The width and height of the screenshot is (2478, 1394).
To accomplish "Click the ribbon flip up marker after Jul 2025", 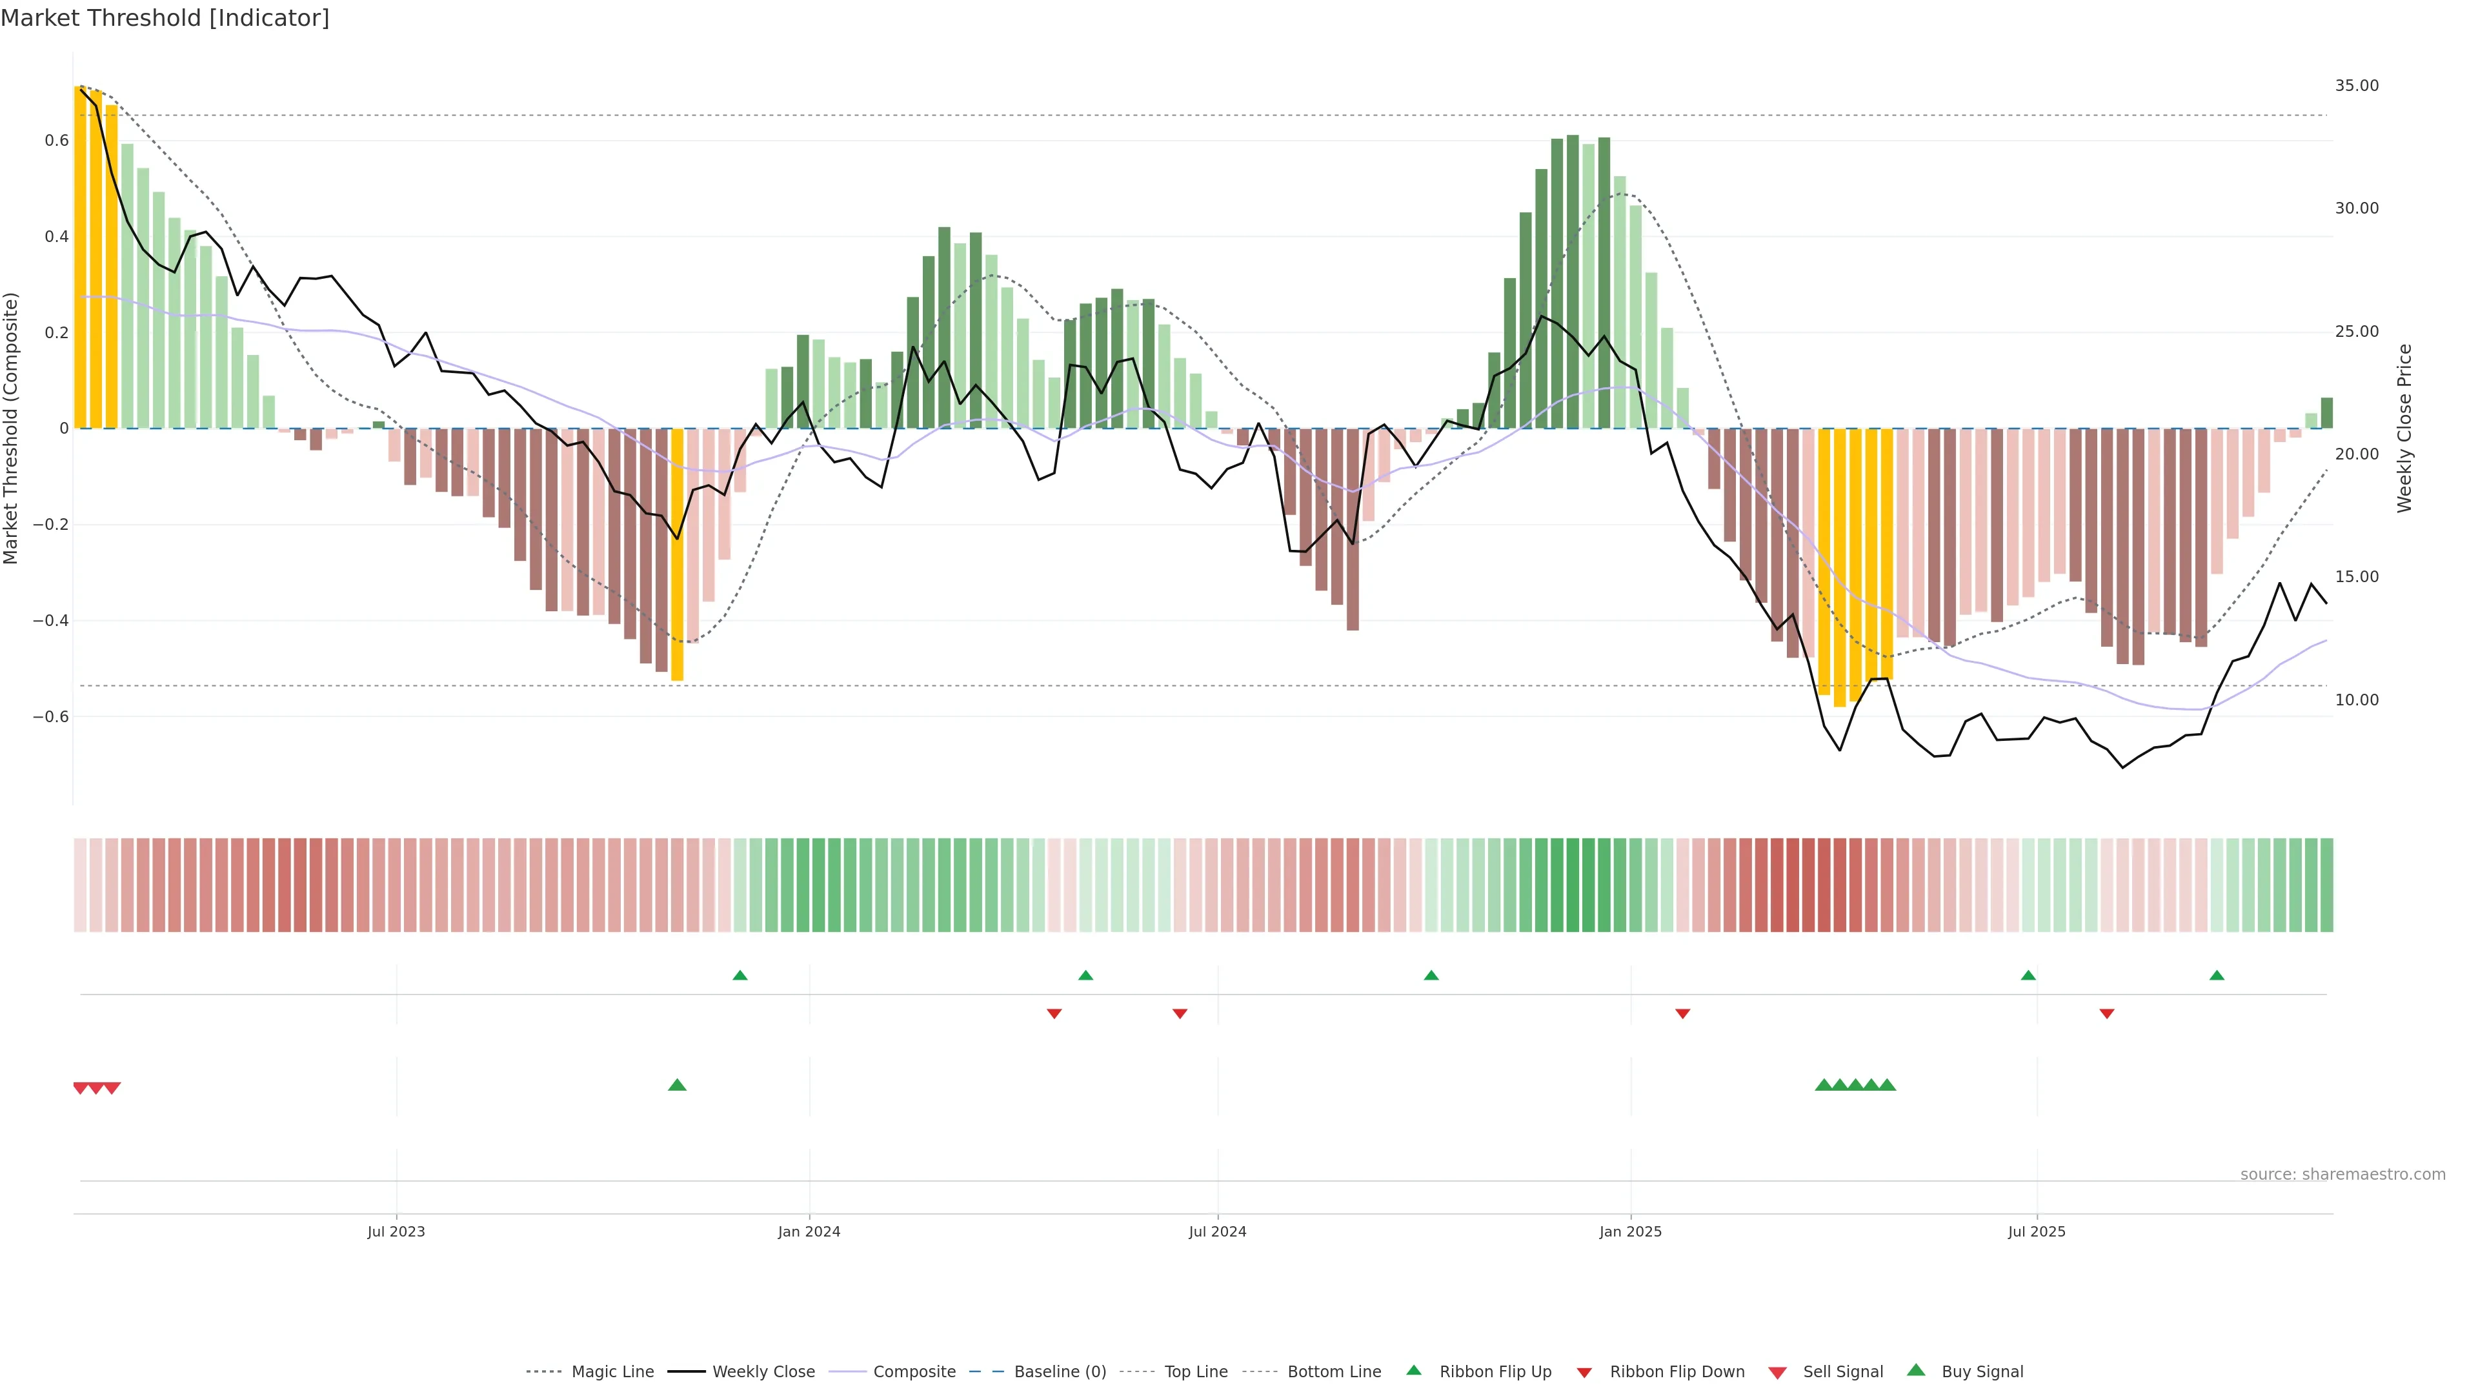I will tap(2217, 976).
